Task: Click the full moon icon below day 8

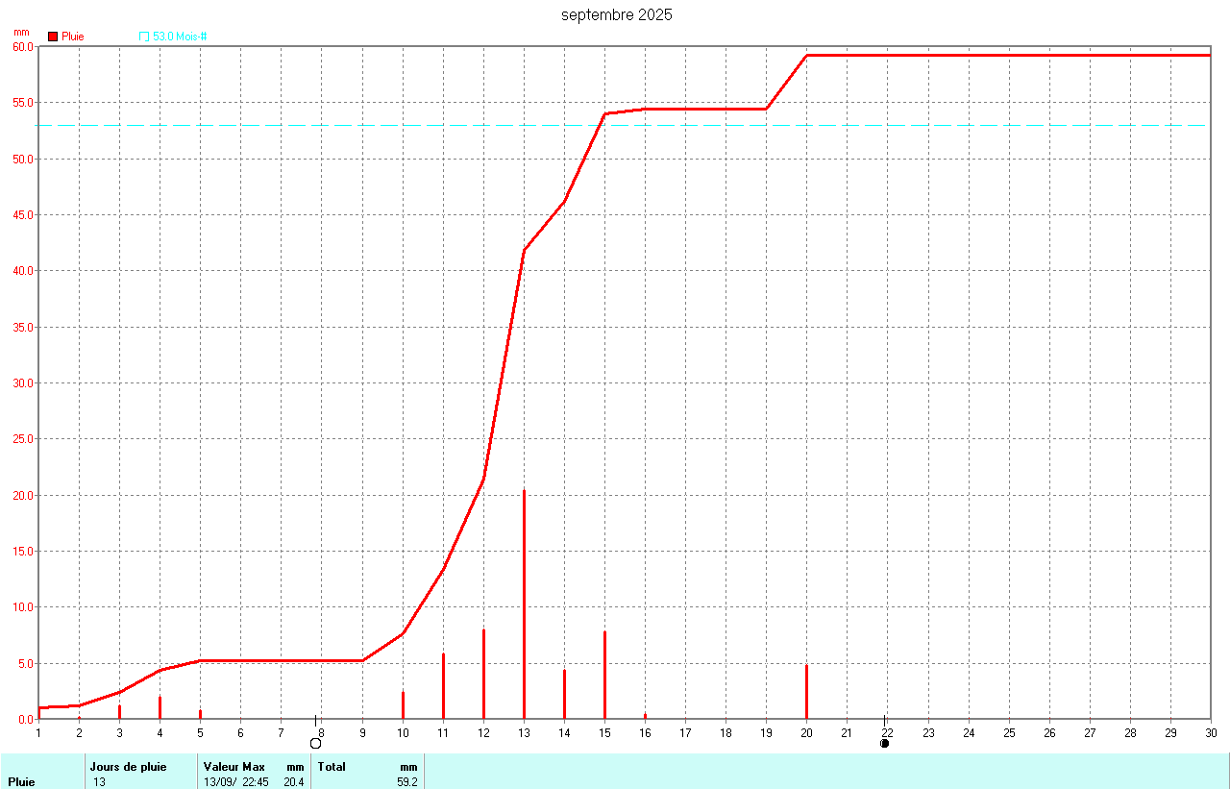Action: tap(315, 743)
